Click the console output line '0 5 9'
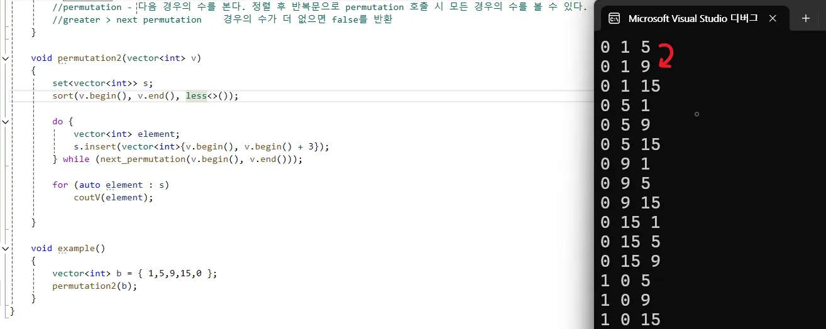This screenshot has height=329, width=826. pyautogui.click(x=625, y=125)
